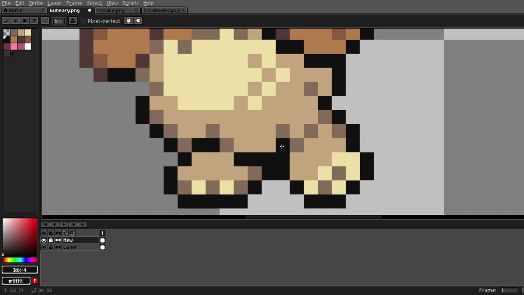
Task: Play the animation
Action: click(64, 225)
